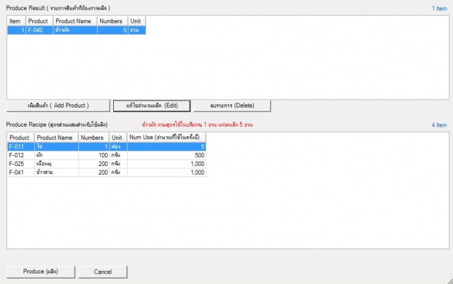The image size is (453, 284).
Task: Click Product Name cell of F-012 row
Action: (x=57, y=155)
